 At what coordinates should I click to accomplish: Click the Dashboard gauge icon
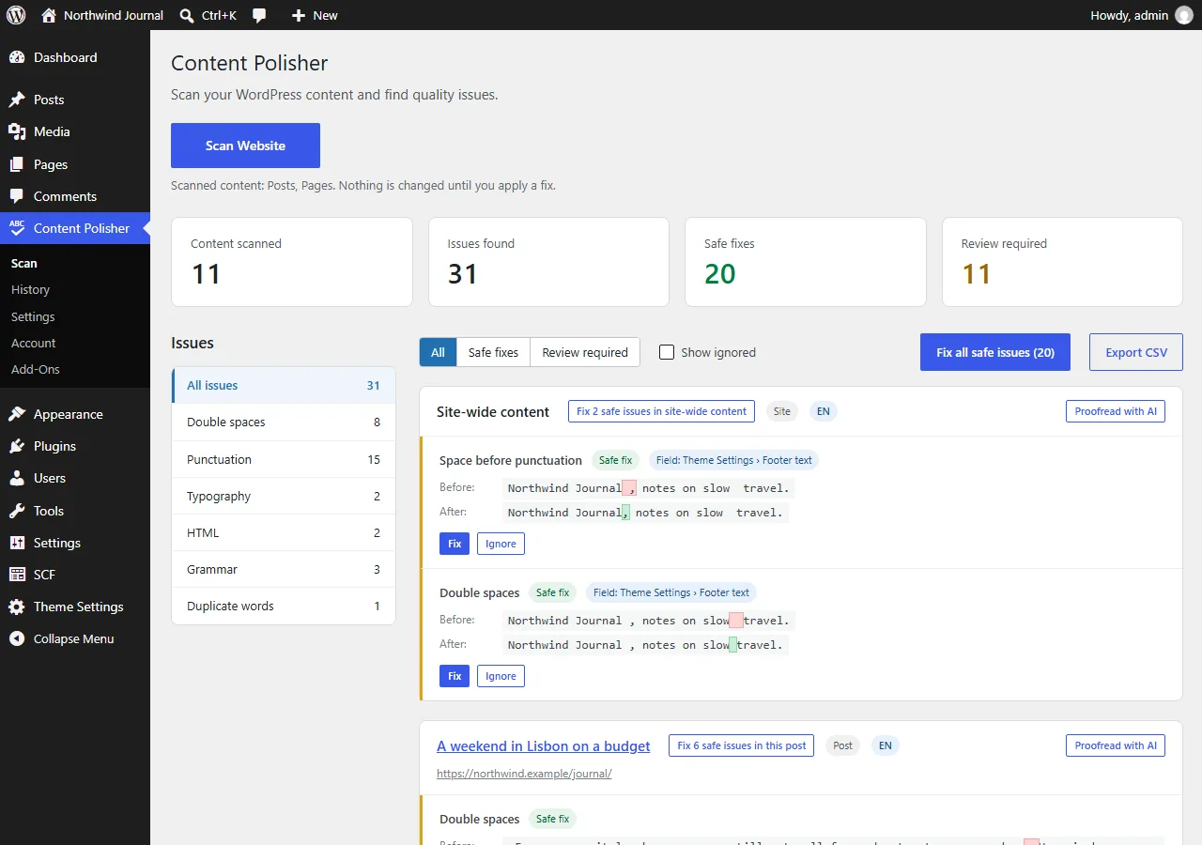(x=17, y=57)
